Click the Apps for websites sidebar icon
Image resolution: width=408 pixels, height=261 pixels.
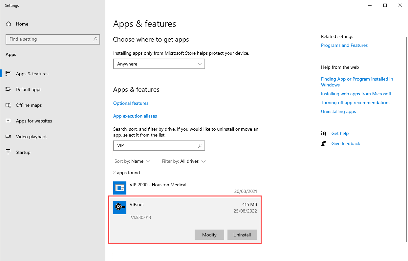(x=9, y=121)
